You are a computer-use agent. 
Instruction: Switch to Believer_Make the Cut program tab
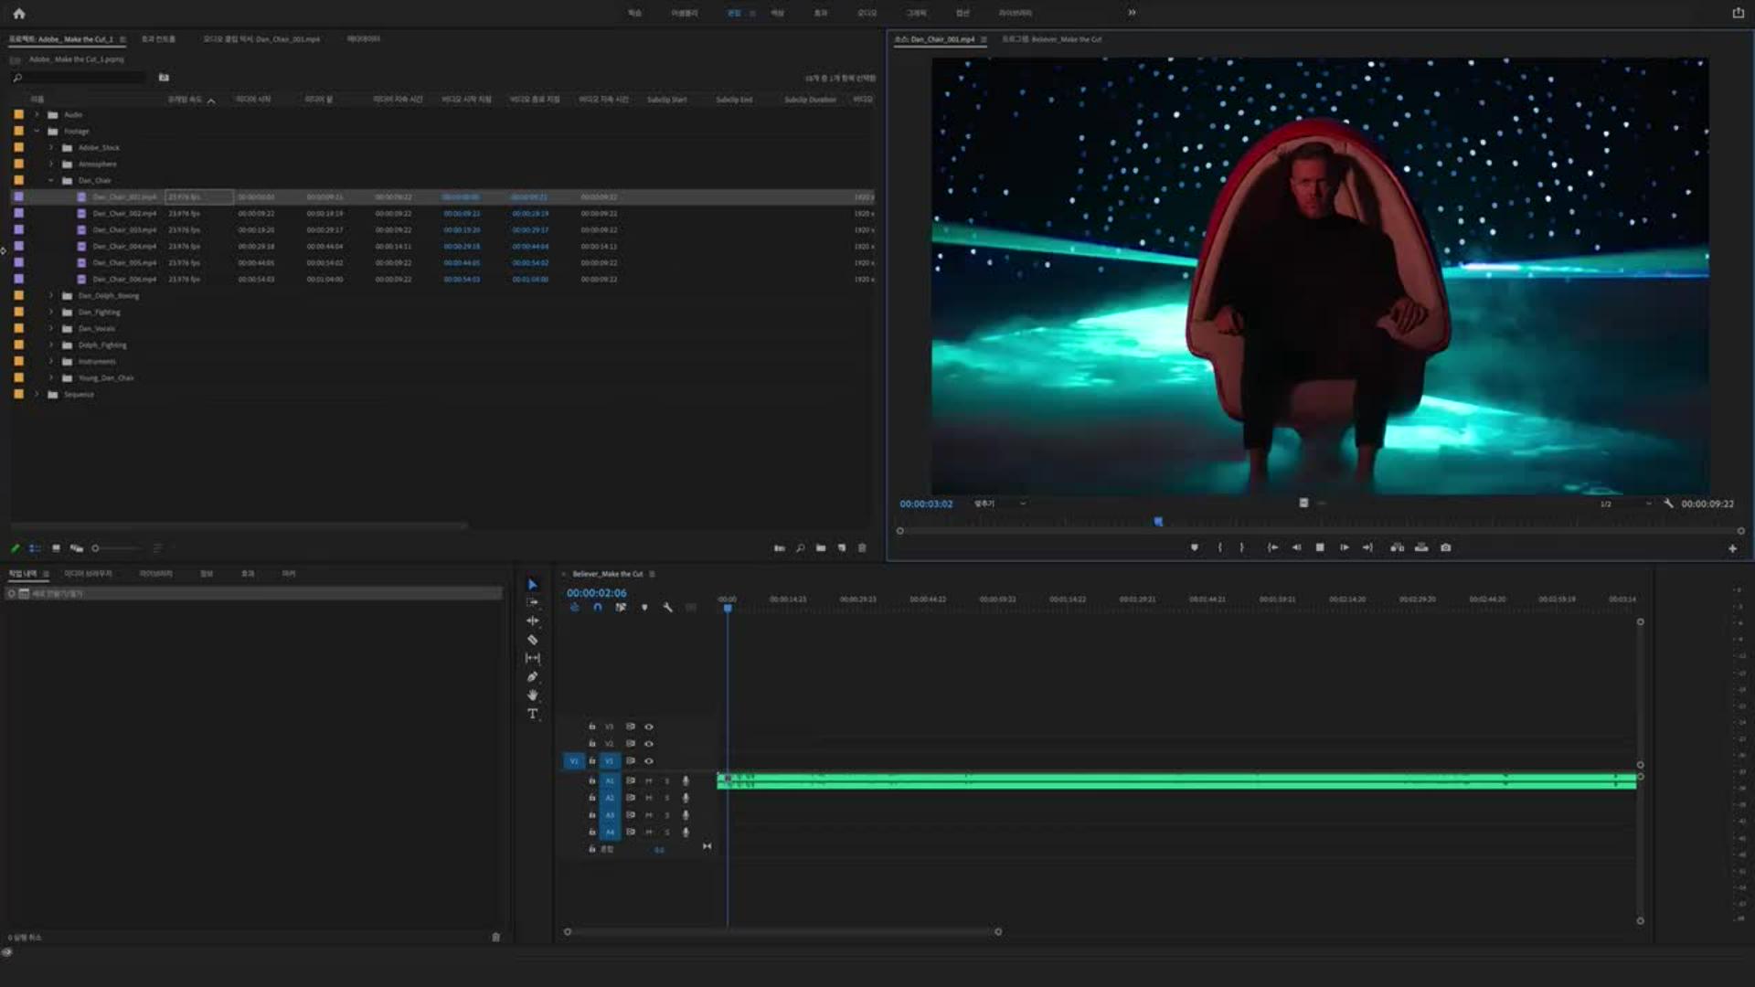pyautogui.click(x=1053, y=39)
